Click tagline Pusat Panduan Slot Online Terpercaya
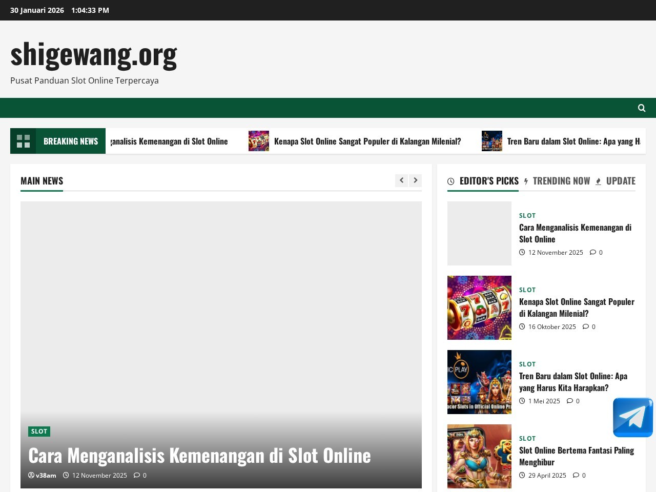The image size is (656, 492). tap(85, 80)
